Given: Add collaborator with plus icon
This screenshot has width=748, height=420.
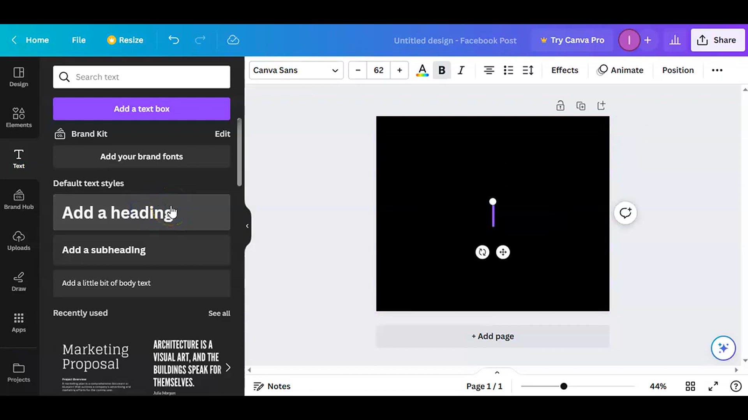Looking at the screenshot, I should pos(647,40).
